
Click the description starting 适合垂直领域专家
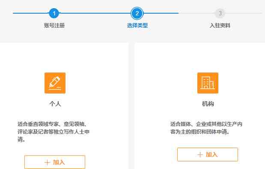(x=54, y=132)
